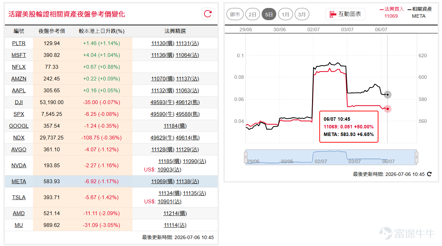The image size is (442, 246).
Task: Open AAPL ticker link
Action: pyautogui.click(x=19, y=91)
